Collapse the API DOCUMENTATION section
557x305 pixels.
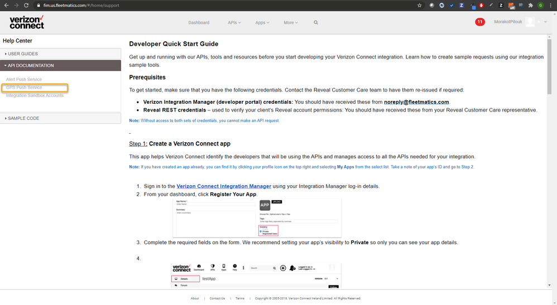(60, 65)
